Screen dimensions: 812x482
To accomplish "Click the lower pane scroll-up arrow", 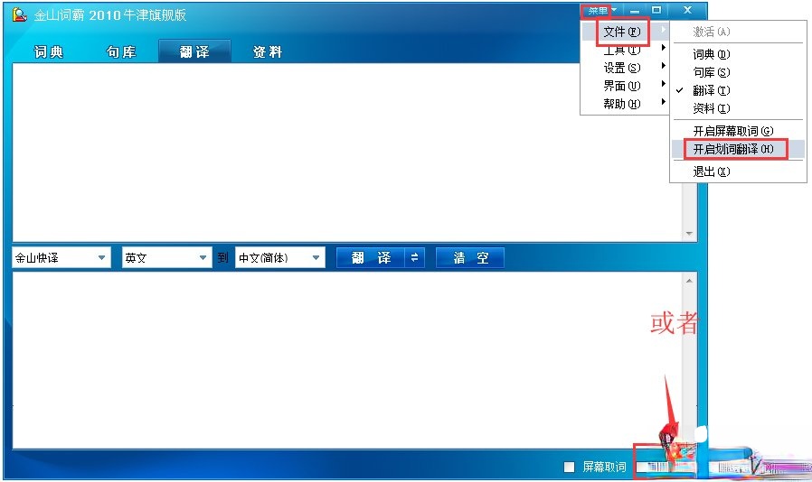I will coord(689,281).
